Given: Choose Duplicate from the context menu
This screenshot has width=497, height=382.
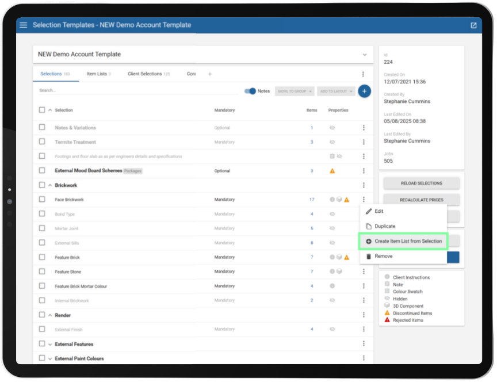Looking at the screenshot, I should (x=385, y=226).
